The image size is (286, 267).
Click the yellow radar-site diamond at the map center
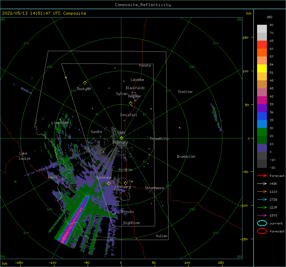click(x=121, y=138)
